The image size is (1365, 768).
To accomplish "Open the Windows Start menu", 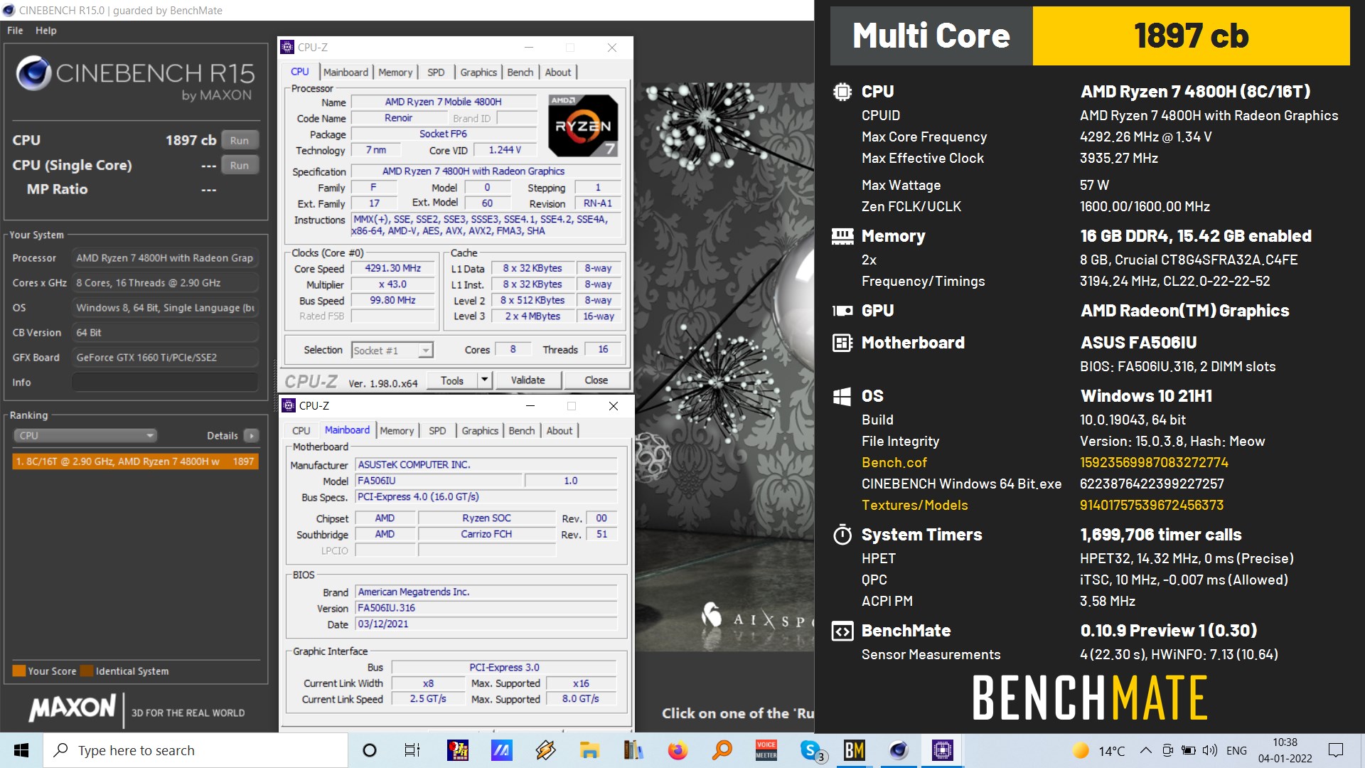I will click(21, 750).
